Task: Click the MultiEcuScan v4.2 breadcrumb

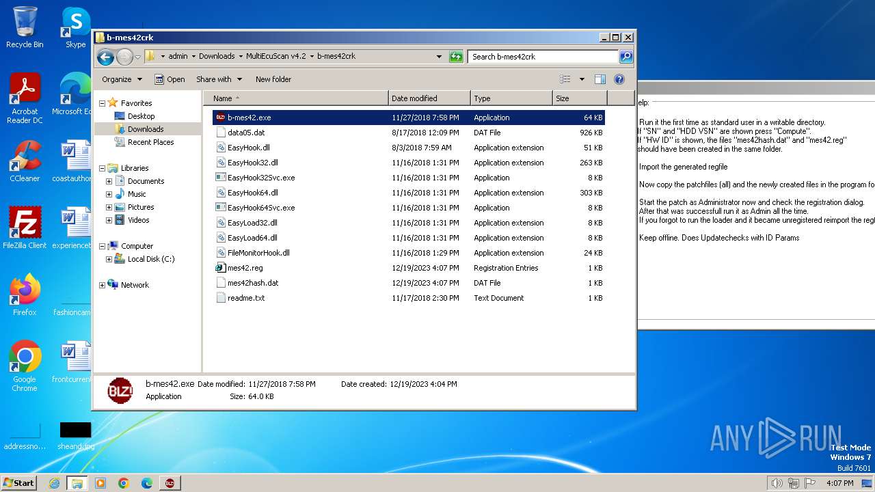Action: (x=275, y=57)
